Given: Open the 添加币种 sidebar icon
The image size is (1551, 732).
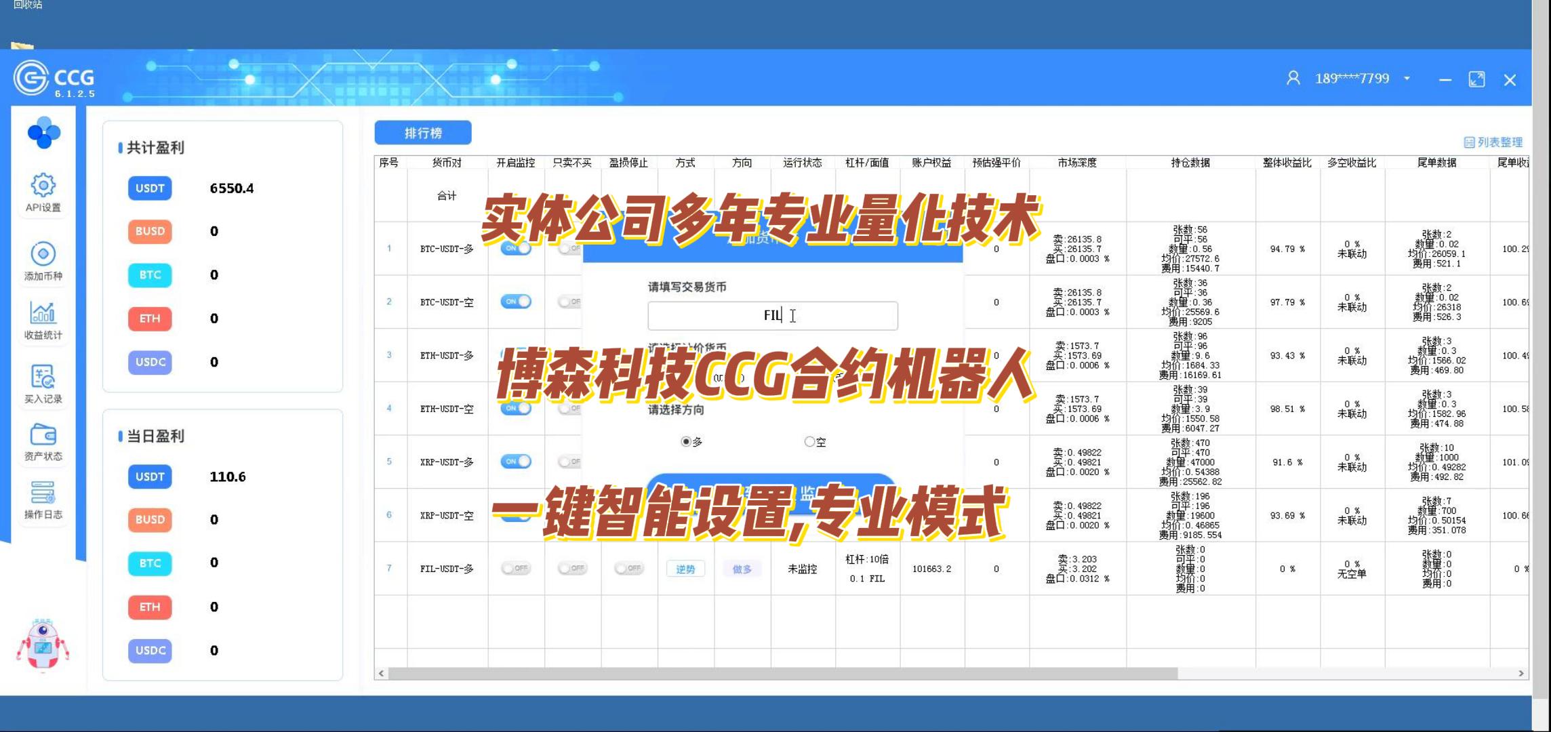Looking at the screenshot, I should click(43, 260).
